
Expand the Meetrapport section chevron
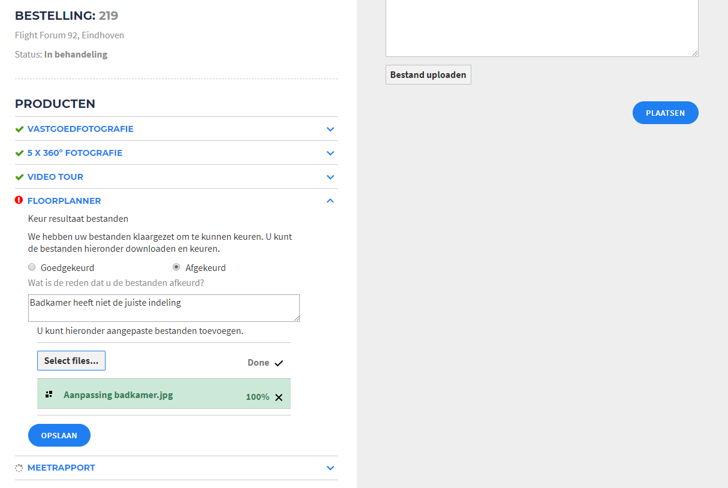click(x=330, y=468)
